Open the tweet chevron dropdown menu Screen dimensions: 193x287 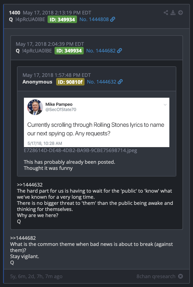[x=165, y=105]
